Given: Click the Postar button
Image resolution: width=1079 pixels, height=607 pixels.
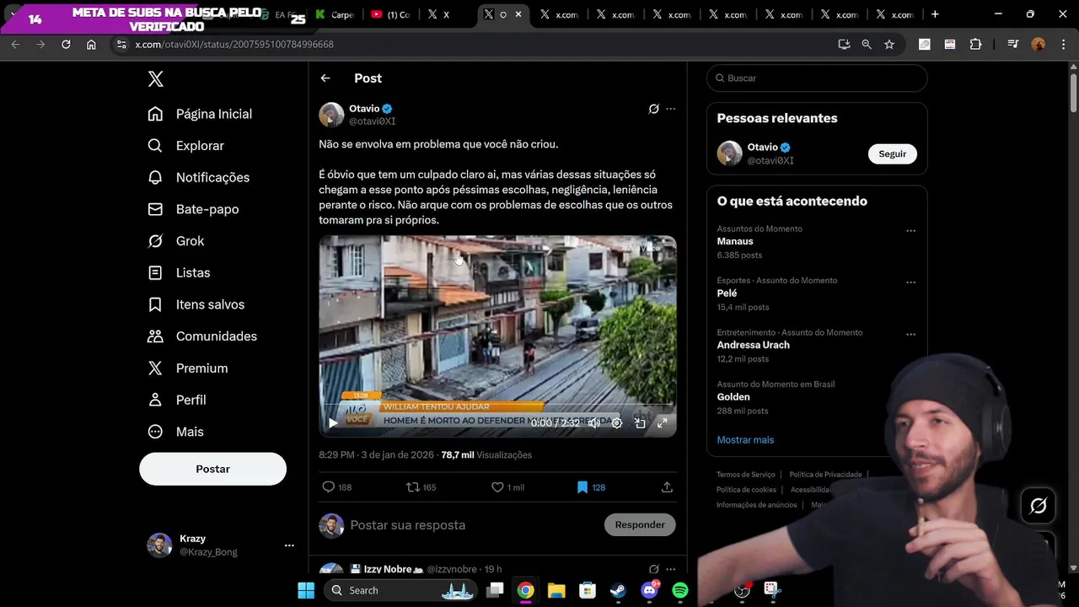Looking at the screenshot, I should click(212, 469).
